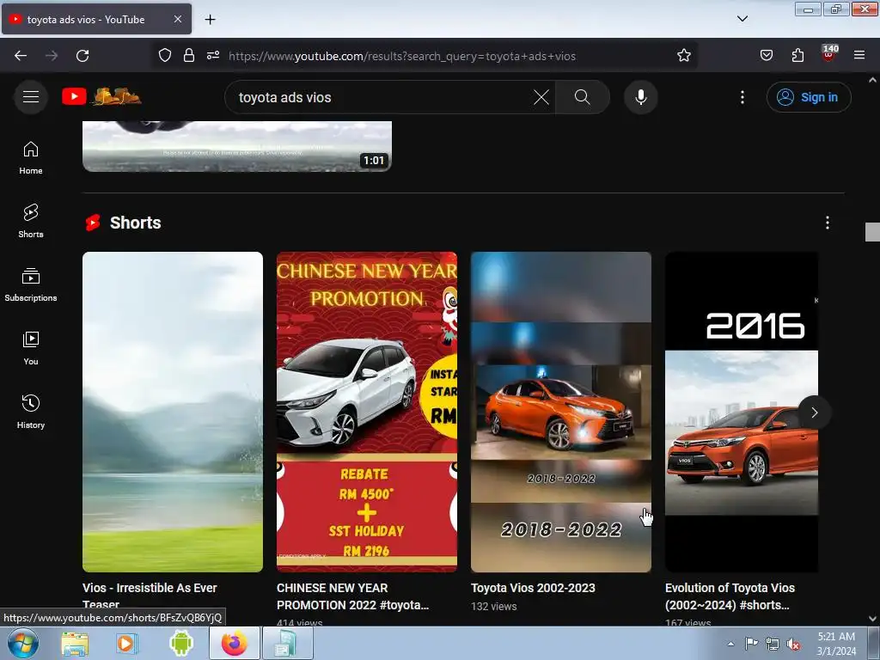Open the Firefox application menu
Viewport: 880px width, 660px height.
pyautogui.click(x=859, y=56)
